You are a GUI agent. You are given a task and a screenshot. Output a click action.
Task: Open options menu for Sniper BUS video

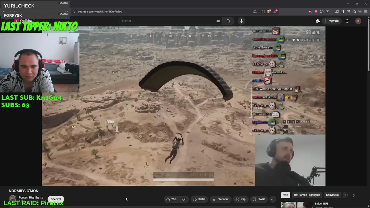tap(357, 204)
